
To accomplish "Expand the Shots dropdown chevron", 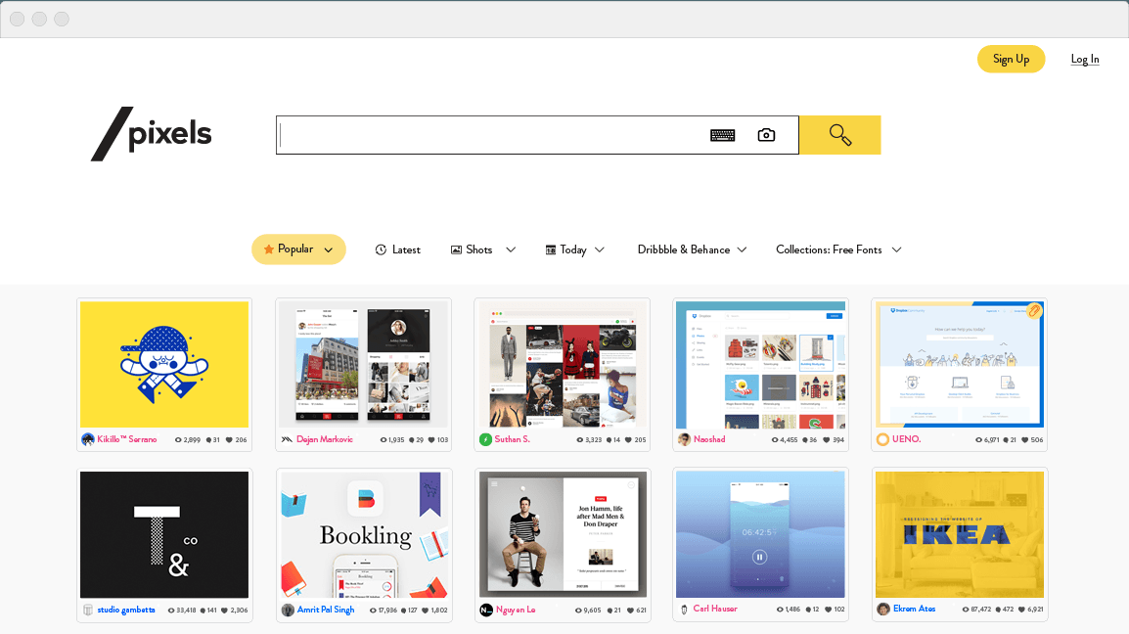I will pyautogui.click(x=511, y=249).
